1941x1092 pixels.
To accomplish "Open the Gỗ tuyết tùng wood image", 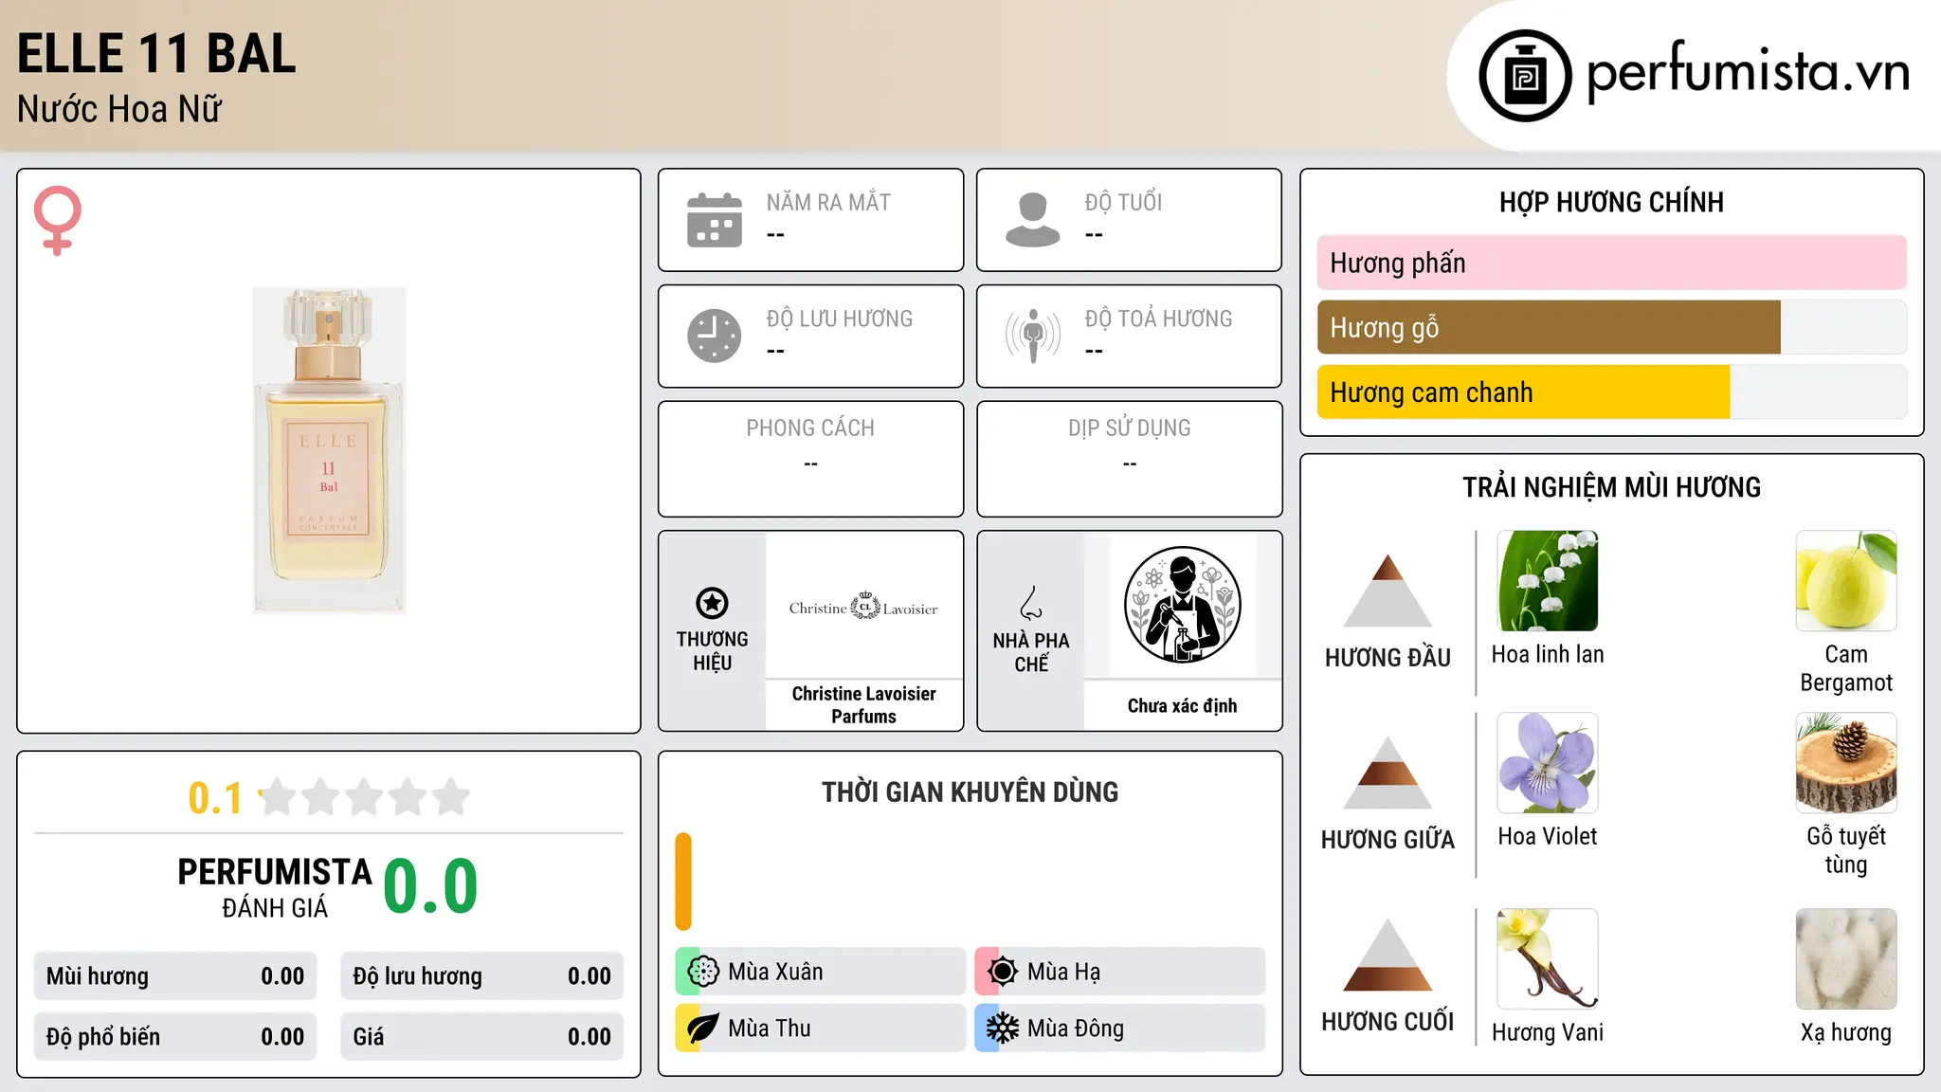I will (x=1846, y=763).
